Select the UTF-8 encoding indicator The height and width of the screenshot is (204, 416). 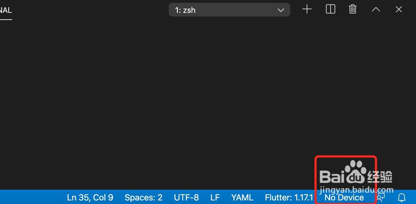tap(186, 197)
